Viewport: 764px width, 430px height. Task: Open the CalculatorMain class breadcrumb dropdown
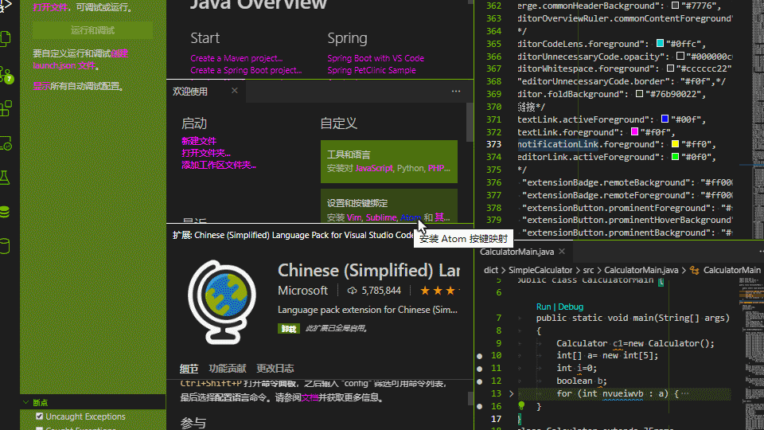click(731, 271)
